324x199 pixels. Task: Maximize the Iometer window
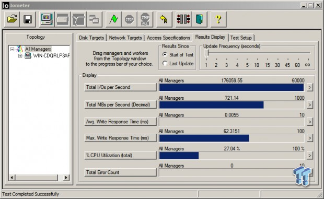(x=310, y=5)
